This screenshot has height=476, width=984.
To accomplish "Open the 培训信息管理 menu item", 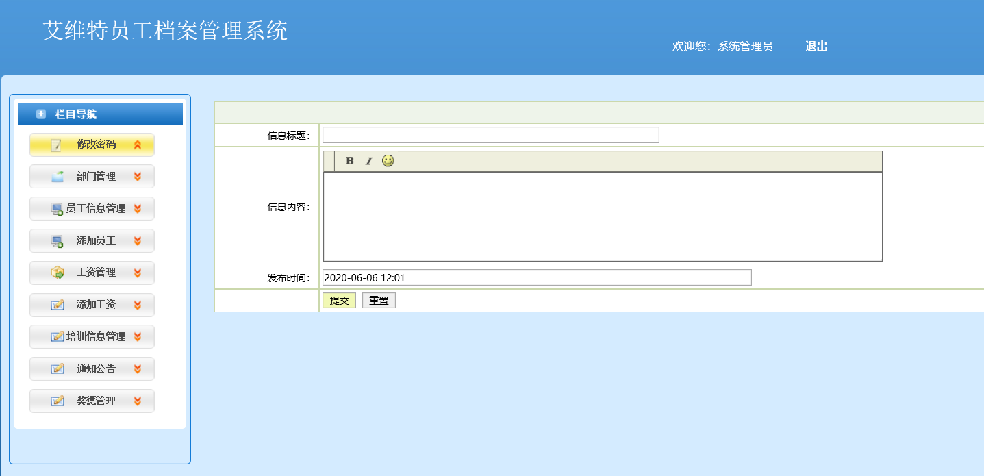I will tap(92, 337).
